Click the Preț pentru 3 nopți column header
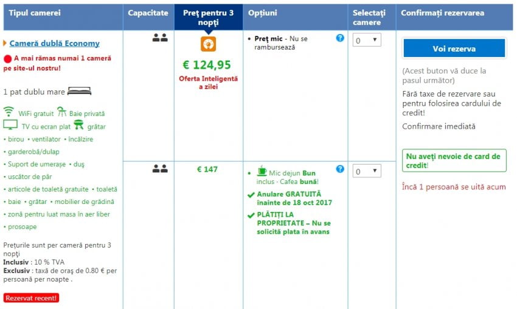Screen dimensions: 517x309 pyautogui.click(x=208, y=17)
